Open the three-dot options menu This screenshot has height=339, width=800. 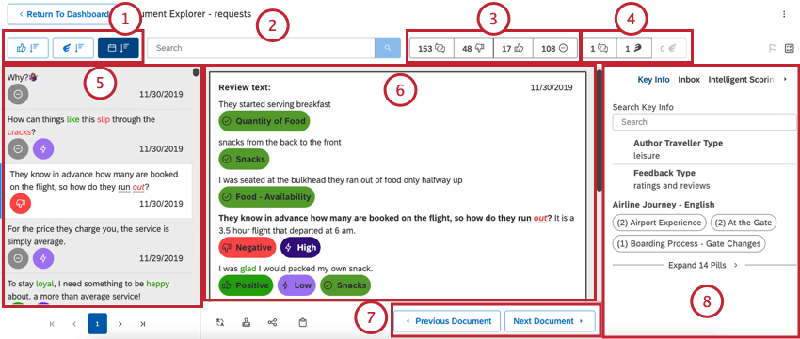(x=784, y=14)
